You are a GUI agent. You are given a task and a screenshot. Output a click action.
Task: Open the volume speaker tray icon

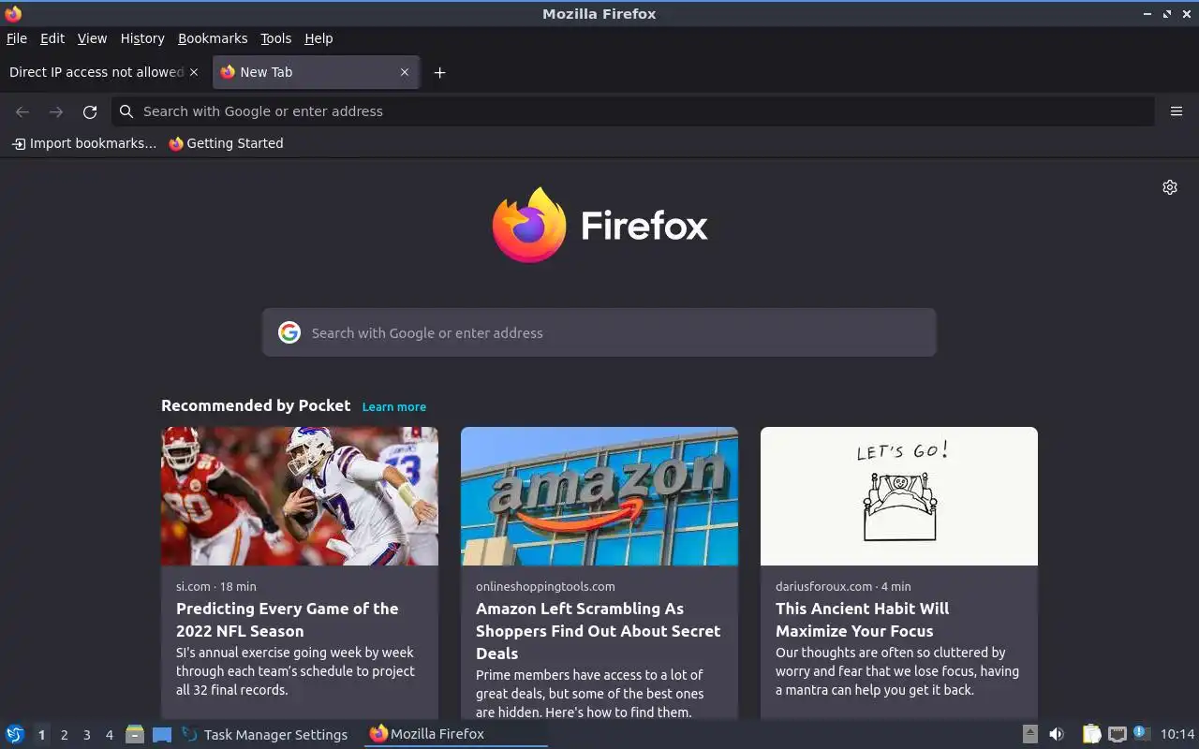click(x=1057, y=734)
